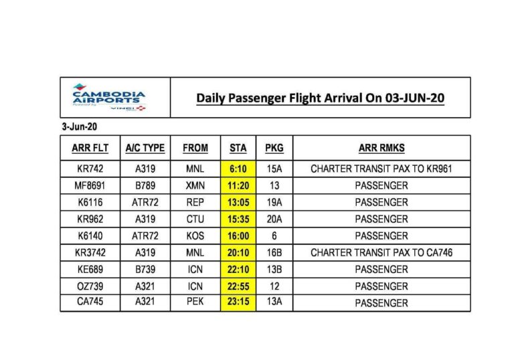Screen dimensions: 514x358
Task: Select the KR962 flight number
Action: [90, 219]
